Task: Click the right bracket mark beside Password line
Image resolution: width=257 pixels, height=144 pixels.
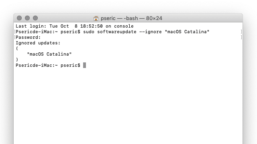Action: point(241,37)
